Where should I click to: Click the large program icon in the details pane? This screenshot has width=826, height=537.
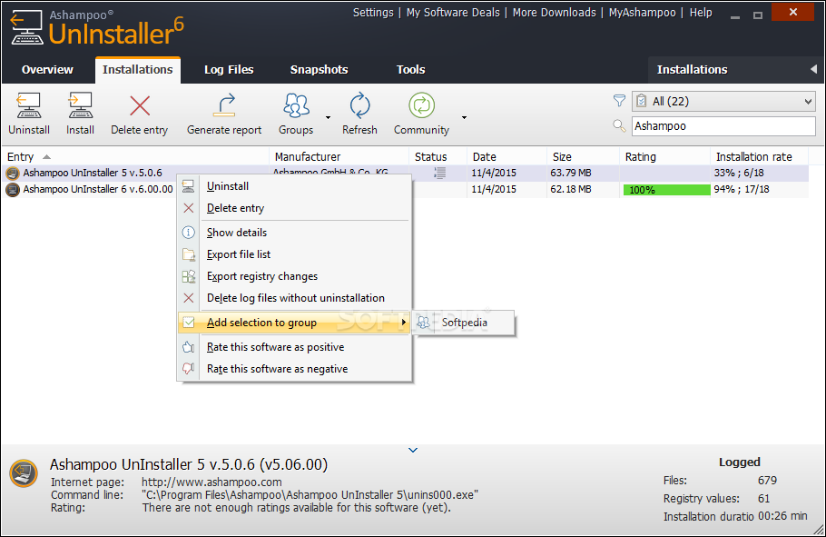[24, 472]
